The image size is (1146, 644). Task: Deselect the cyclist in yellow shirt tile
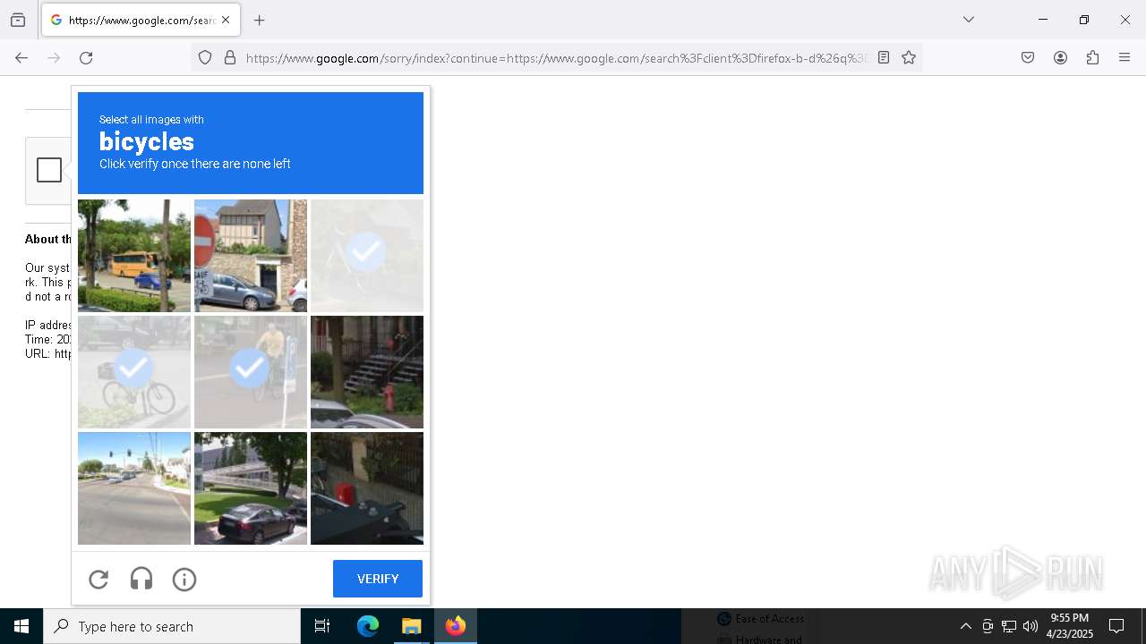coord(251,372)
